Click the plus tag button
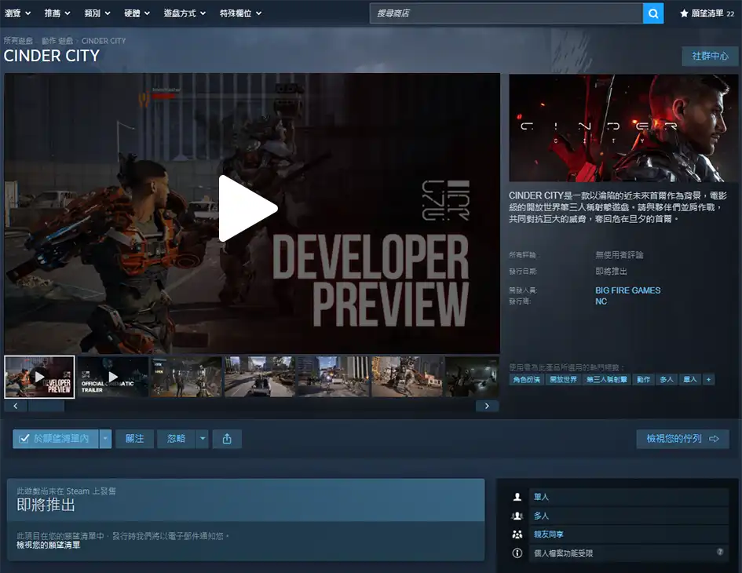Image resolution: width=742 pixels, height=573 pixels. (708, 379)
